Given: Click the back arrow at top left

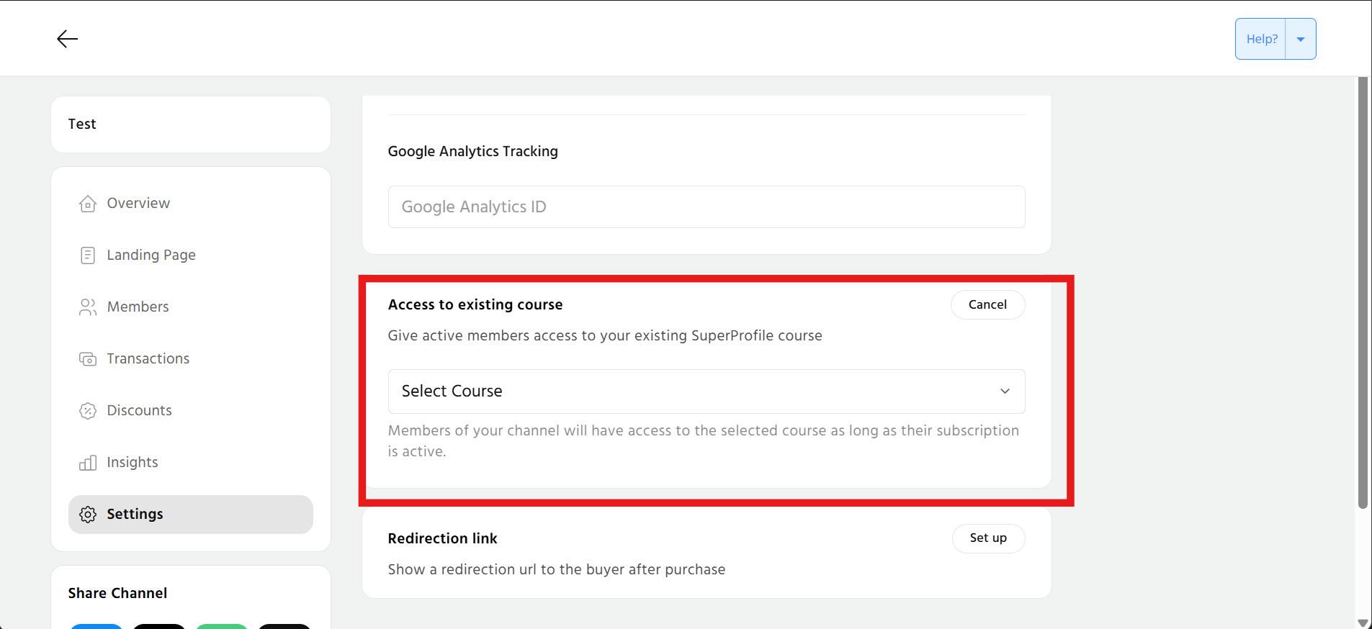Looking at the screenshot, I should point(67,39).
